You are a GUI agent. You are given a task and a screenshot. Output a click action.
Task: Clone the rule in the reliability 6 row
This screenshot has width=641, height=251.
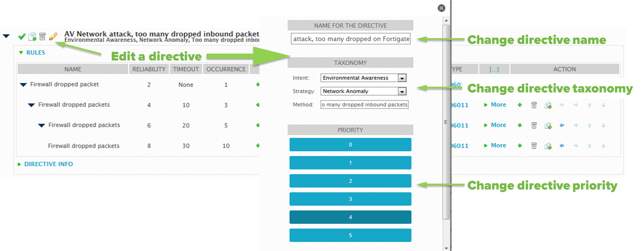(548, 126)
